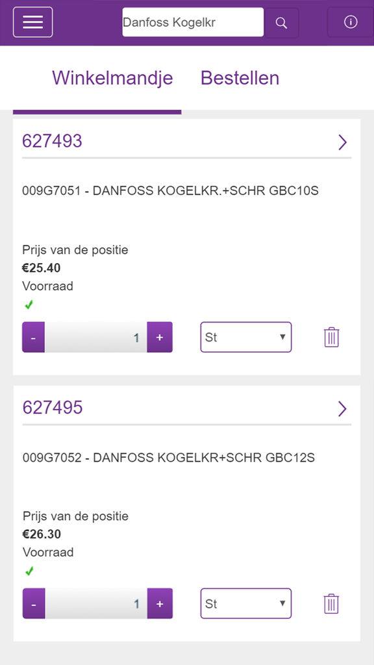Open the info icon in header
The height and width of the screenshot is (665, 374).
[350, 22]
